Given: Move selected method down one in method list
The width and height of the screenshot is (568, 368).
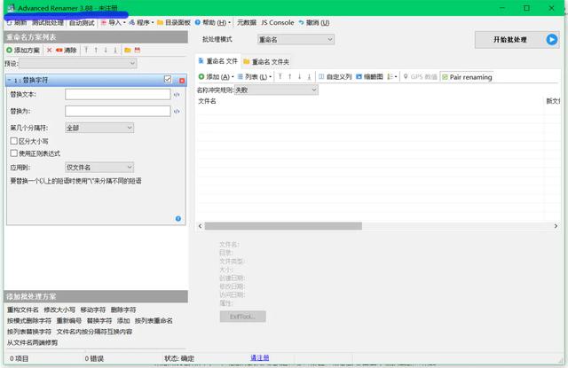Looking at the screenshot, I should 106,51.
